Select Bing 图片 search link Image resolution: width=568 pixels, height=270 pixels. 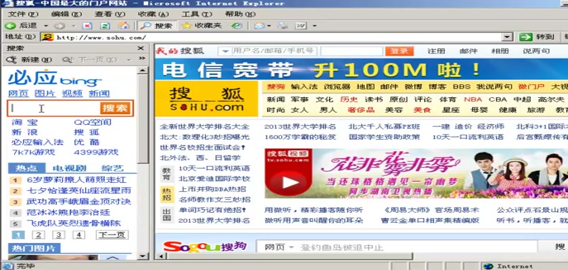click(x=45, y=94)
